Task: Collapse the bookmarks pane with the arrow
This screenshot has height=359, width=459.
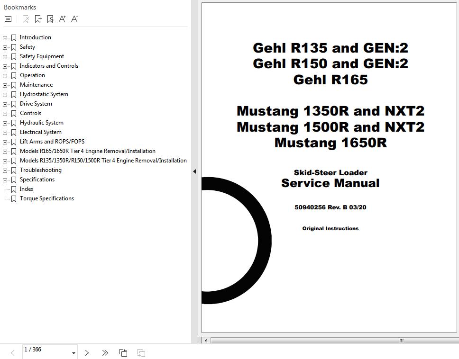Action: (x=194, y=171)
